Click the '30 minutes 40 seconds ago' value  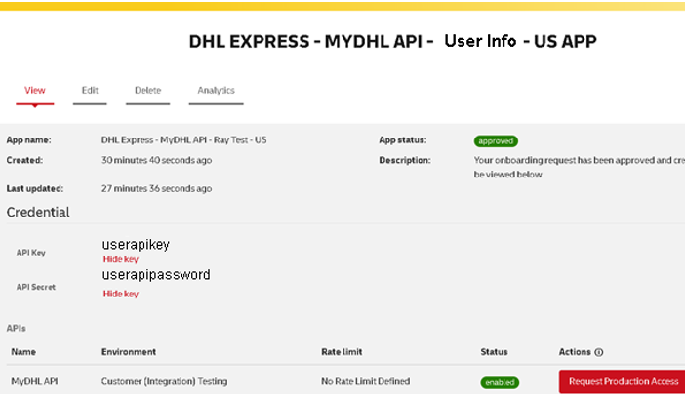[156, 160]
